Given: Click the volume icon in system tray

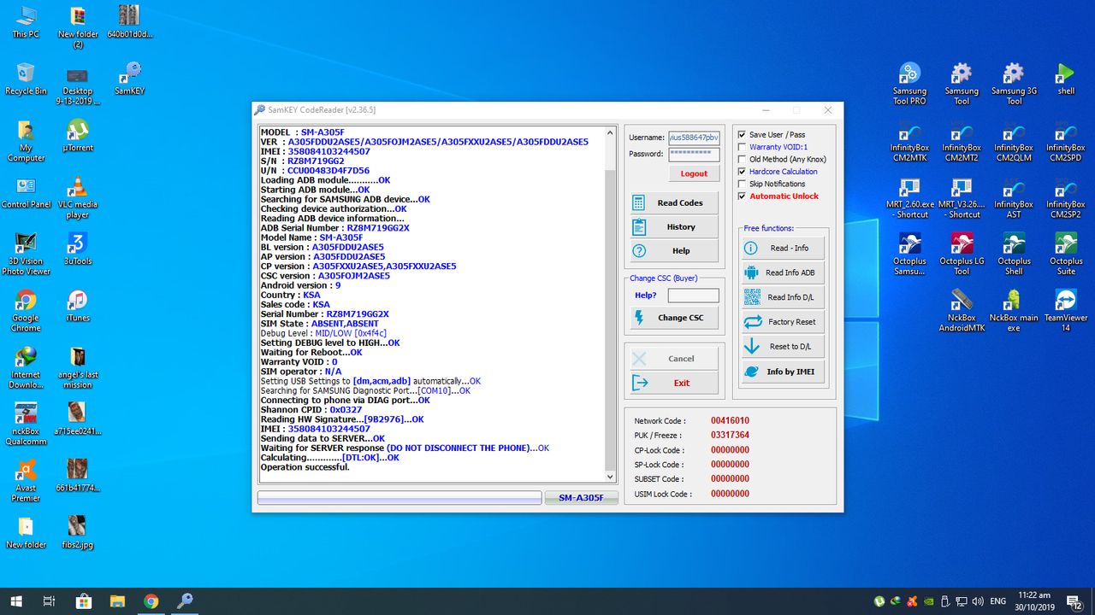Looking at the screenshot, I should (x=976, y=601).
